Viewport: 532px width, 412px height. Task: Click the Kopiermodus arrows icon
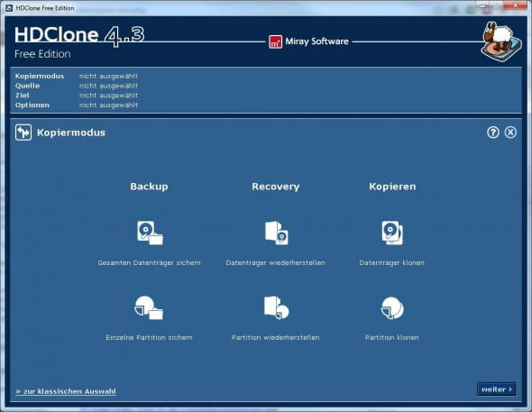click(23, 133)
